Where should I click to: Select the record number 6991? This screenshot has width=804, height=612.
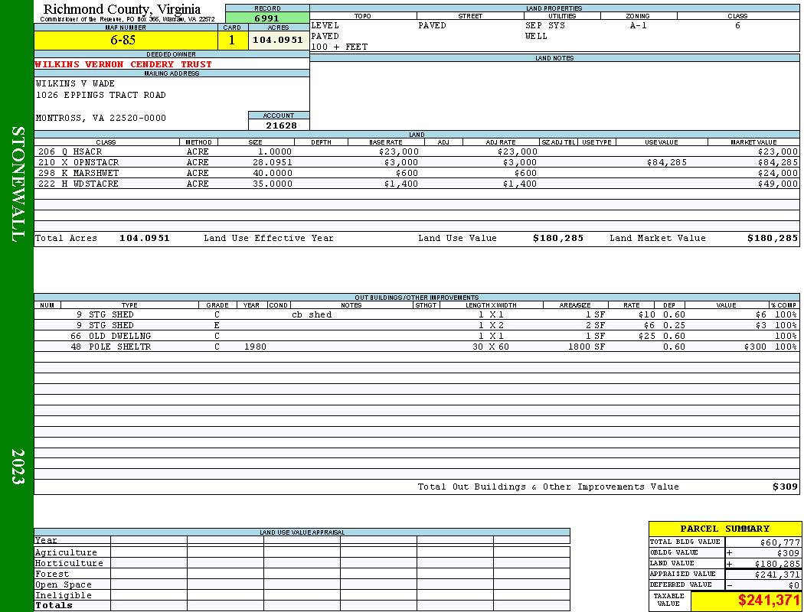267,18
